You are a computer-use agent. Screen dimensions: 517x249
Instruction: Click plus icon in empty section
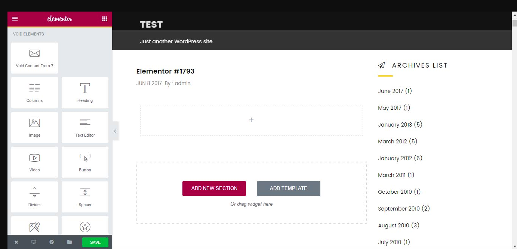(x=252, y=120)
